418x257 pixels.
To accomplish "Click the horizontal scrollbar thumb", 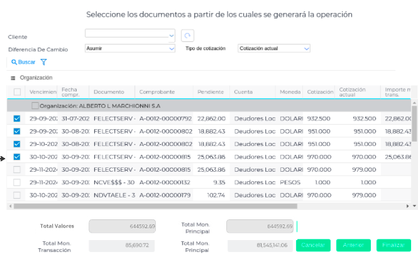I will pyautogui.click(x=155, y=206).
